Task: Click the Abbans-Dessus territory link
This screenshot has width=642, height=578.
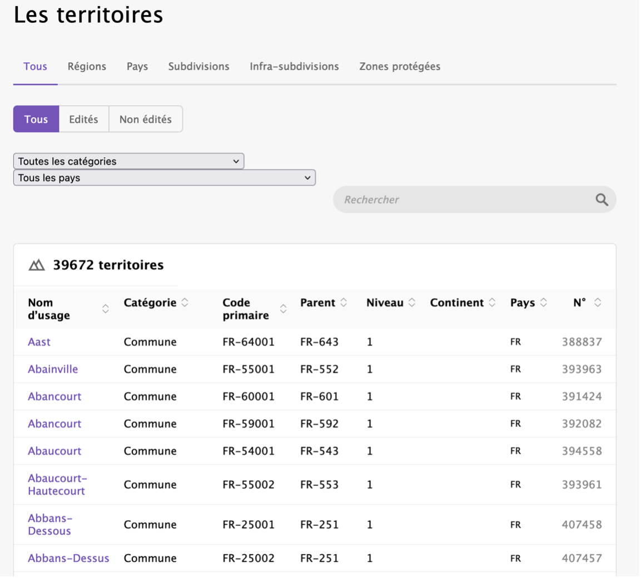Action: (x=67, y=558)
